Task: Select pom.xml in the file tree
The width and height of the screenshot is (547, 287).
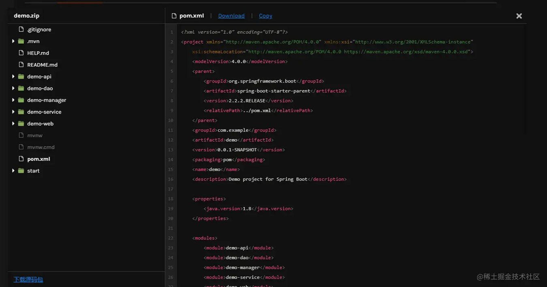Action: click(x=39, y=159)
